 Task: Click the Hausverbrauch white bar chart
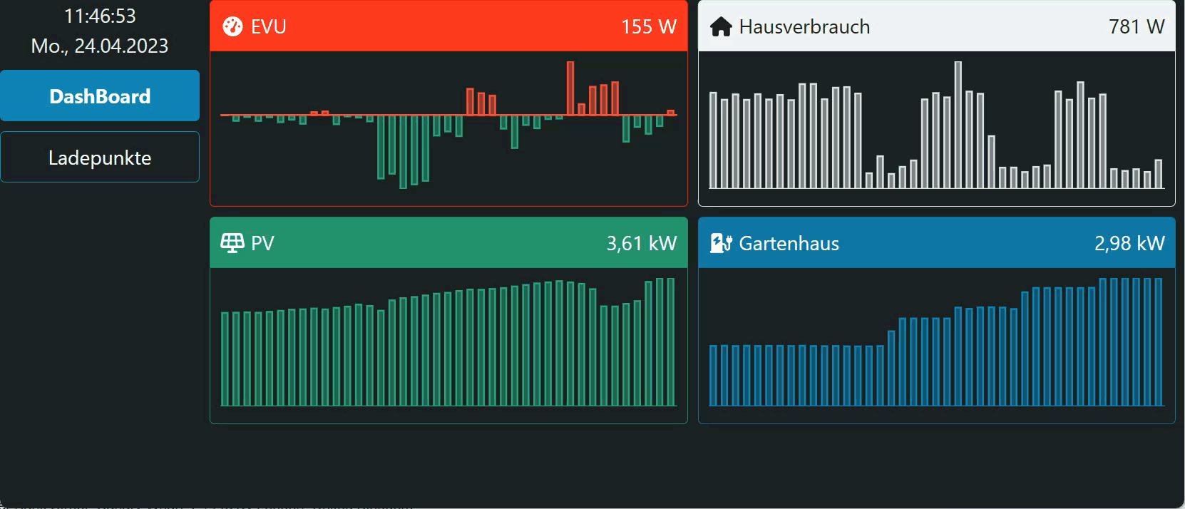[x=936, y=125]
